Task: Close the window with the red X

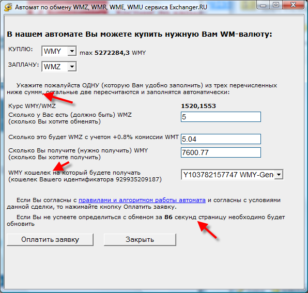Action: pyautogui.click(x=293, y=5)
